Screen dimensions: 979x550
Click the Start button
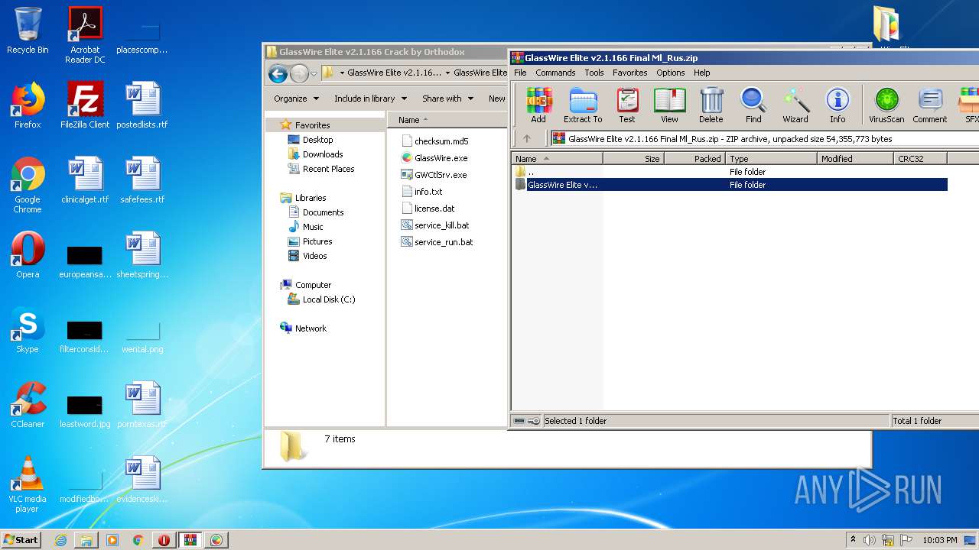[x=21, y=540]
